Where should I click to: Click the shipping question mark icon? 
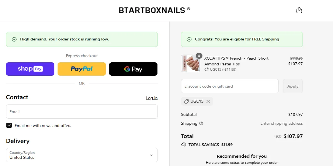(x=201, y=123)
